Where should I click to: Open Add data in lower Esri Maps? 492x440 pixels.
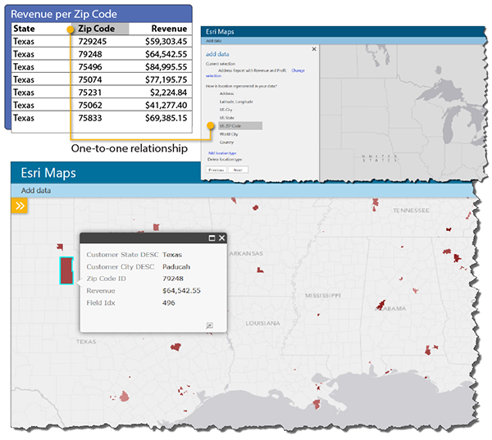coord(36,190)
